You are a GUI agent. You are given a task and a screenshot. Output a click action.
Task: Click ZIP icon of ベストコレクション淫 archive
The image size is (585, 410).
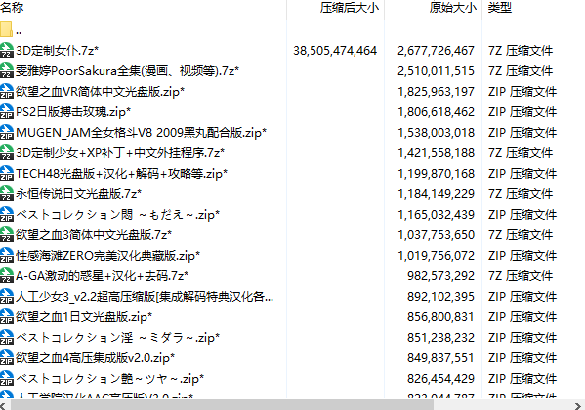point(7,337)
